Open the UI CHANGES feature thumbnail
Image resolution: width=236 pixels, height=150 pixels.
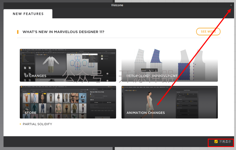click(x=68, y=65)
